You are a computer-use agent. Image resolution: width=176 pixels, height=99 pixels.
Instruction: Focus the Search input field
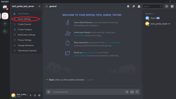pos(153,6)
